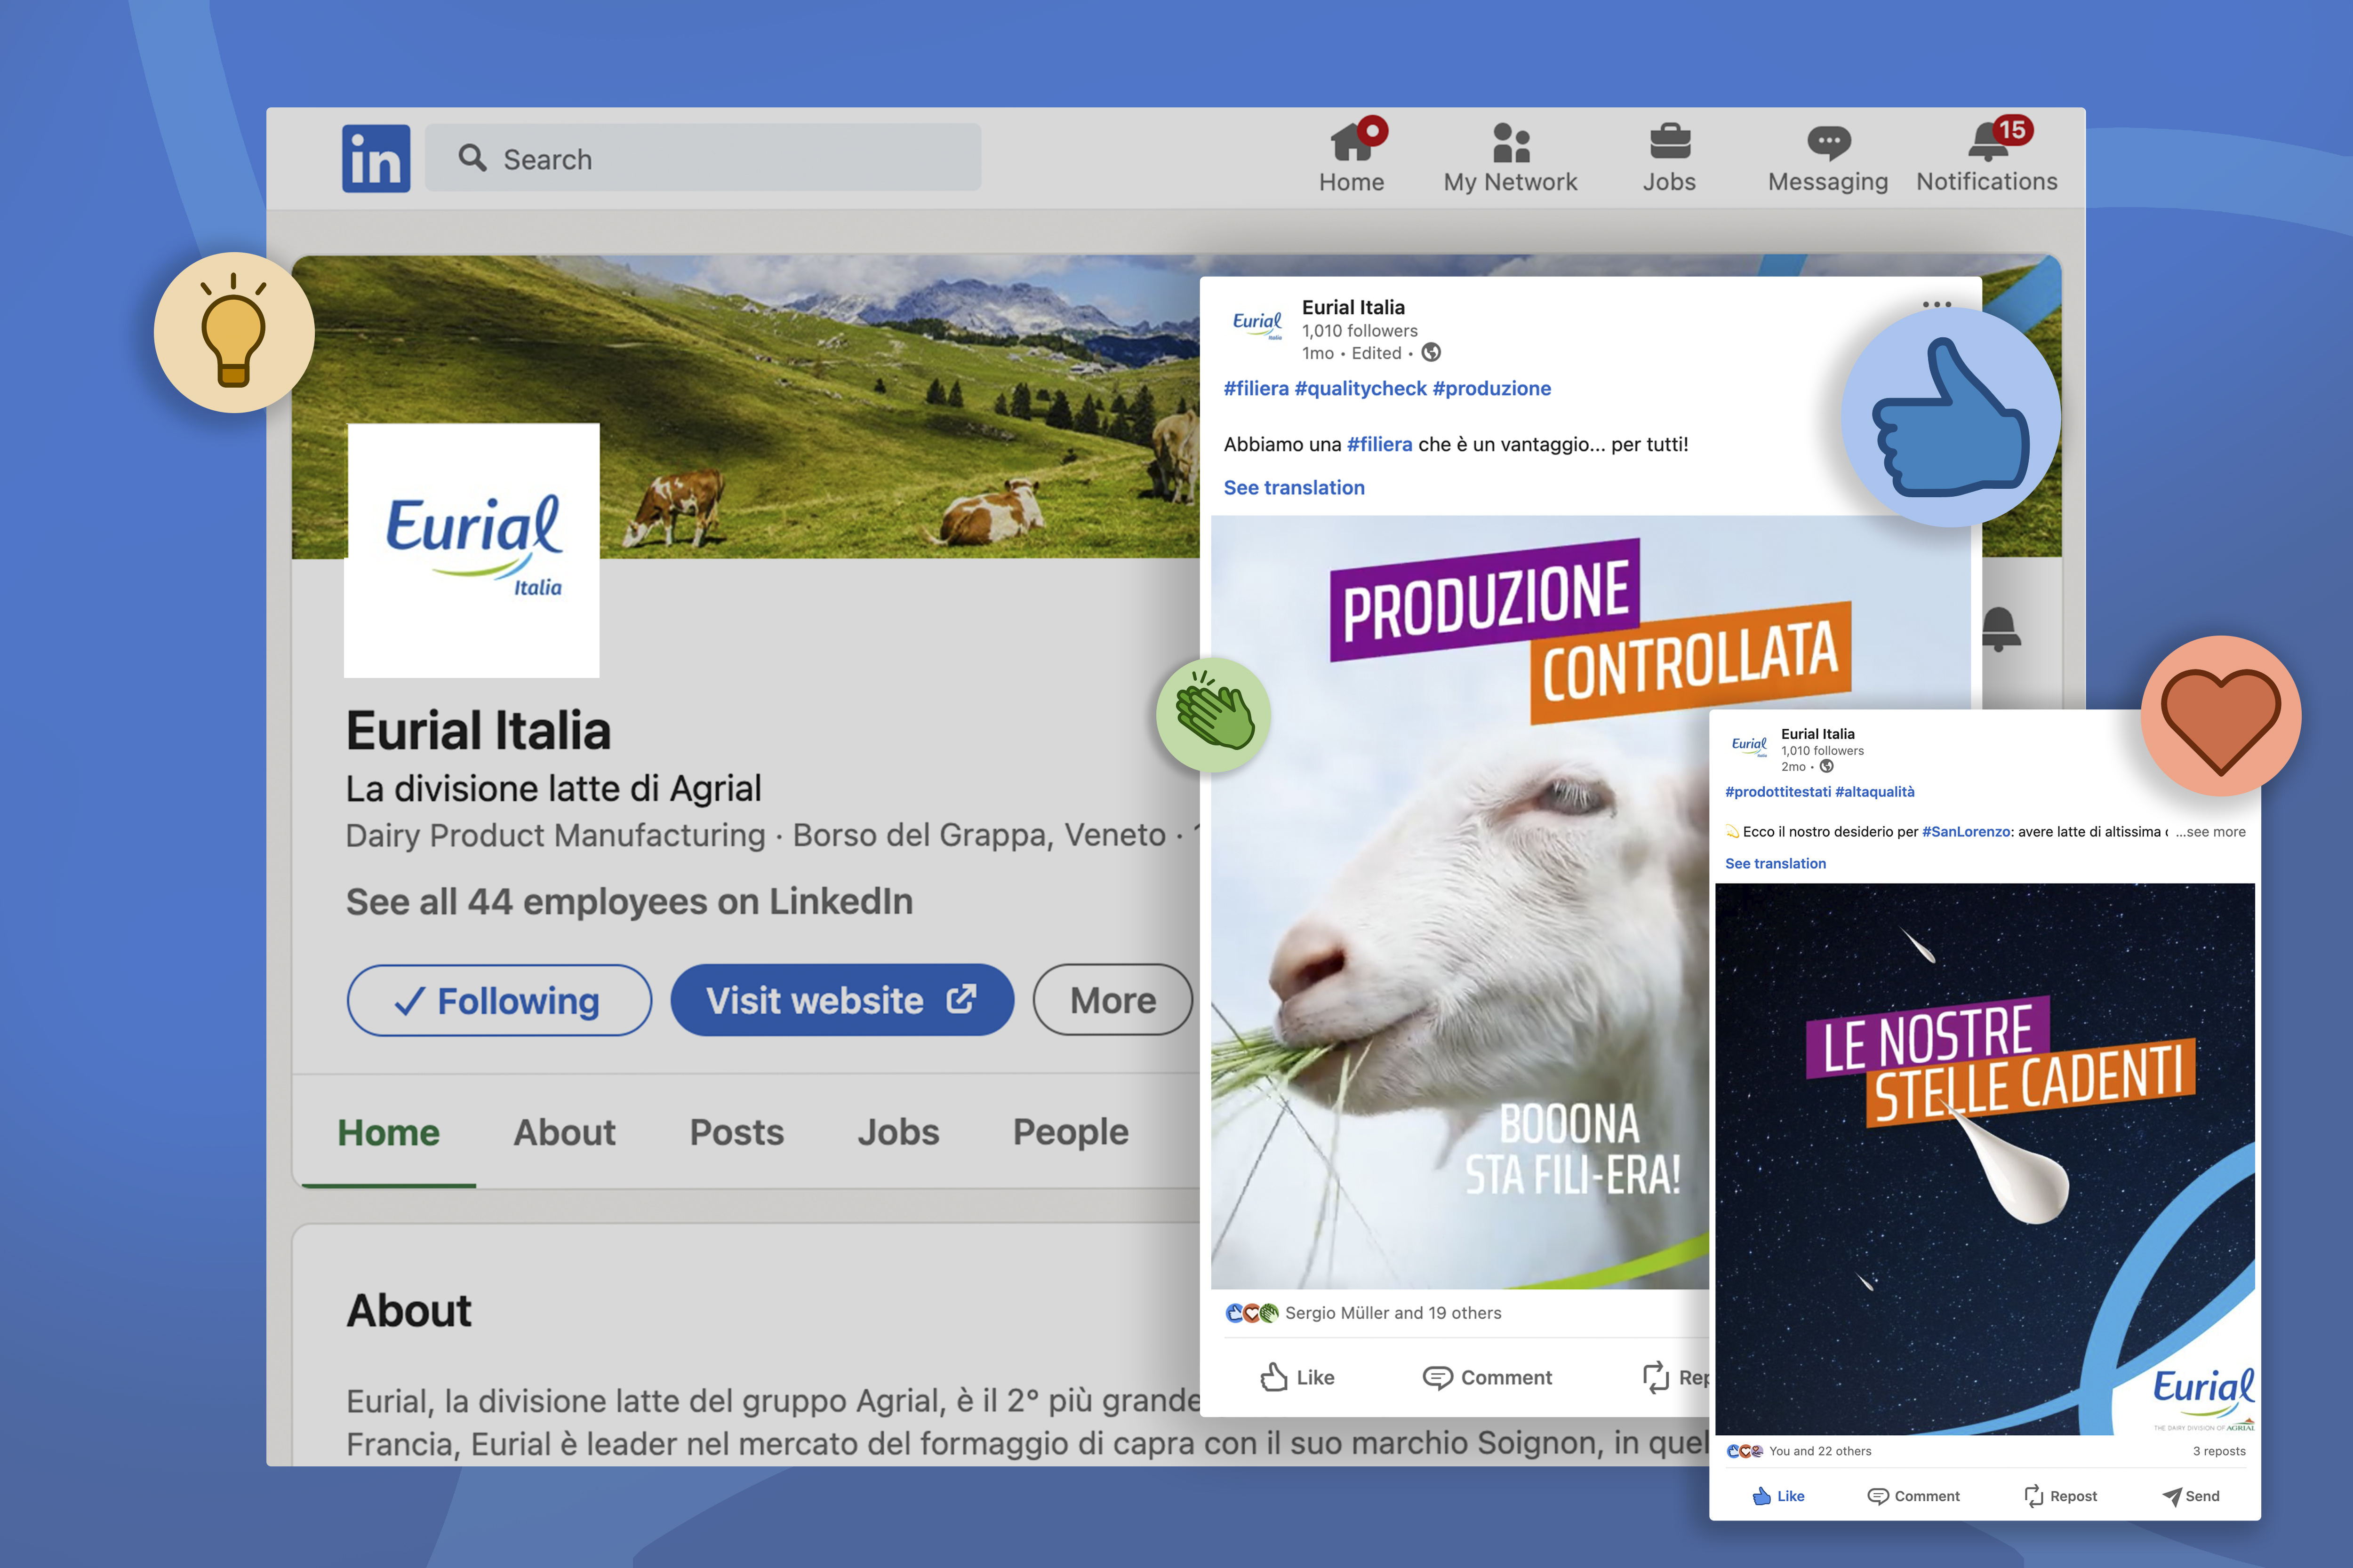The height and width of the screenshot is (1568, 2353).
Task: Send the Stelle Cadenti post
Action: pyautogui.click(x=2191, y=1496)
